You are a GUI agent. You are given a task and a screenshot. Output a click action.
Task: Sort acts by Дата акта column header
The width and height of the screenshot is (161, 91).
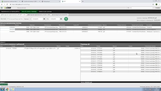8,25
